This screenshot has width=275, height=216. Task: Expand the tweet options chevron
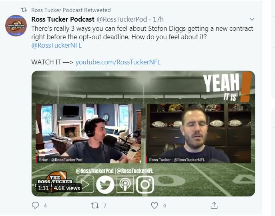pyautogui.click(x=252, y=19)
